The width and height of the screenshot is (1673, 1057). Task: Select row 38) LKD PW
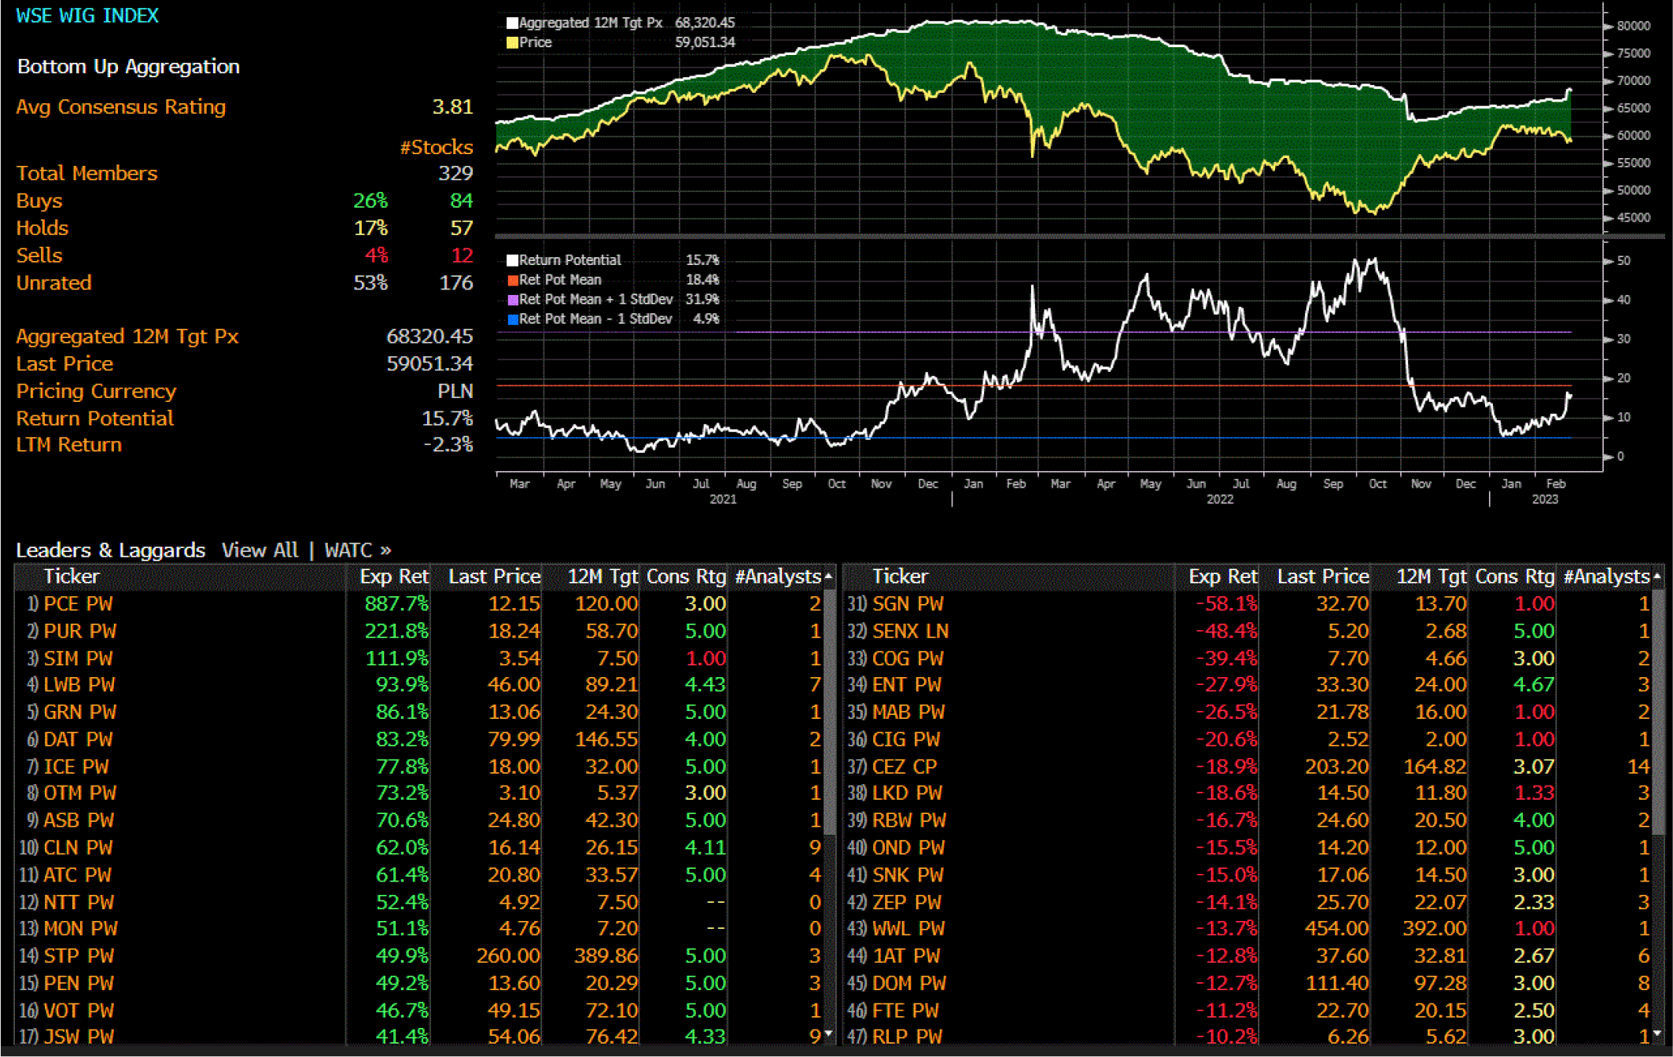coord(1247,794)
